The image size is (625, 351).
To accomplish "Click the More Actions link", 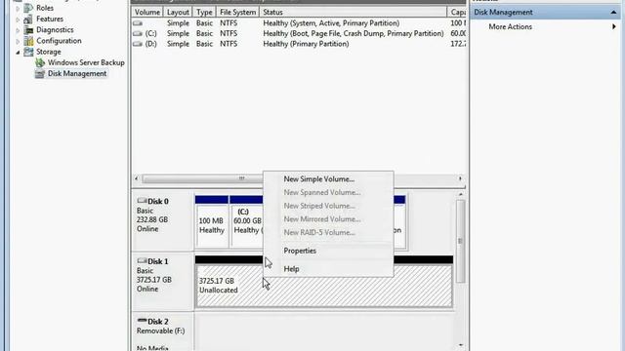I will tap(510, 26).
